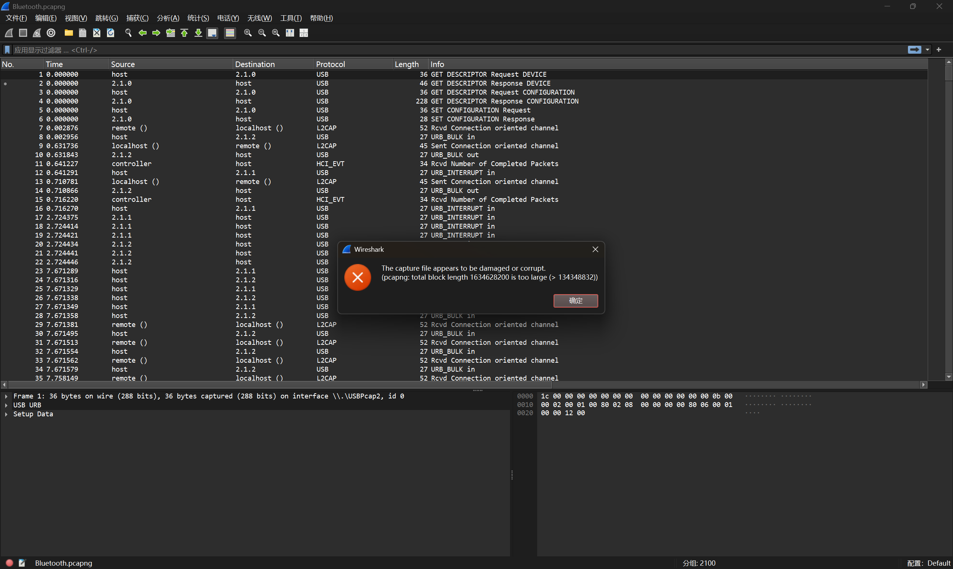Go back with the left green arrow

point(143,33)
